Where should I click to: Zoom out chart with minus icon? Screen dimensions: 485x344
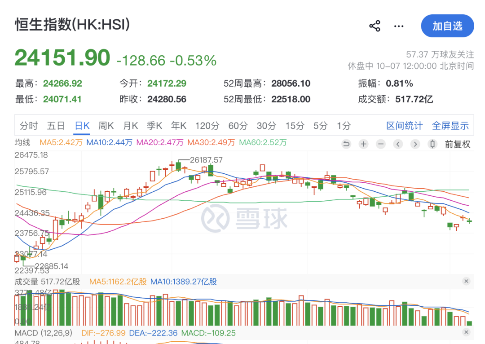(381, 144)
